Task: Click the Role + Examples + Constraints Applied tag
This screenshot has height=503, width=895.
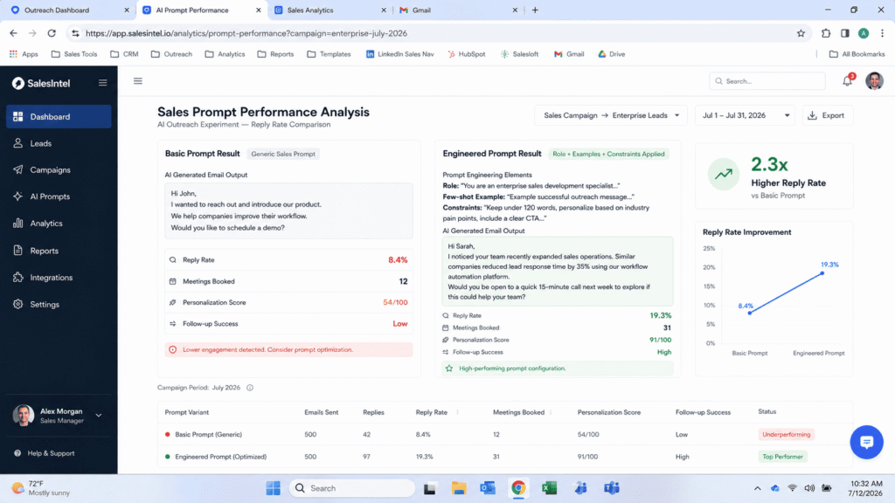Action: click(608, 154)
